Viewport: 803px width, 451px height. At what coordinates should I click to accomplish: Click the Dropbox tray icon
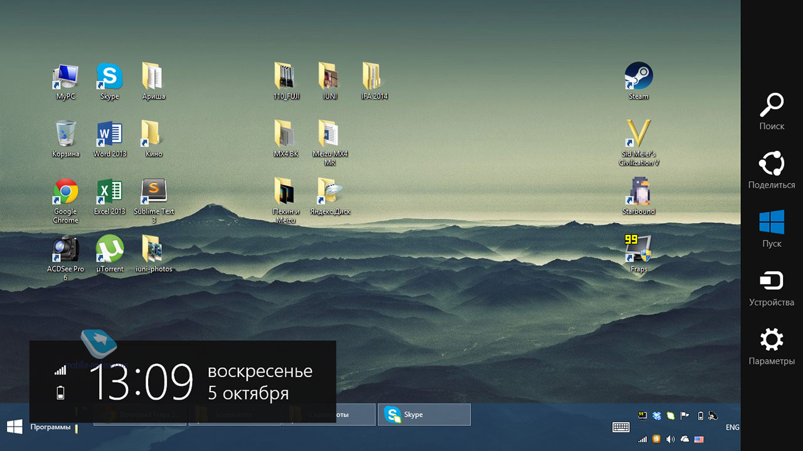point(657,415)
